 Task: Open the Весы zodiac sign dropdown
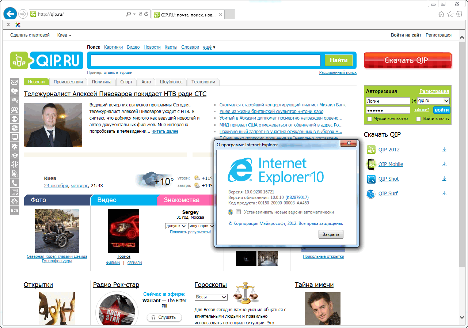211,297
